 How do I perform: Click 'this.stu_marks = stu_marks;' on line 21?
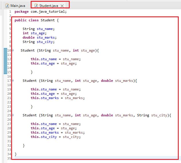[58, 98]
